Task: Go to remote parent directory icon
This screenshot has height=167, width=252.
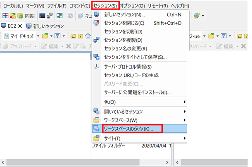Action: pyautogui.click(x=239, y=36)
